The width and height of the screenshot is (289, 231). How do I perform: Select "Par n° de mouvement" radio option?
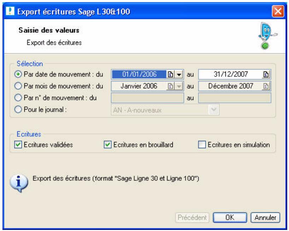pyautogui.click(x=18, y=98)
